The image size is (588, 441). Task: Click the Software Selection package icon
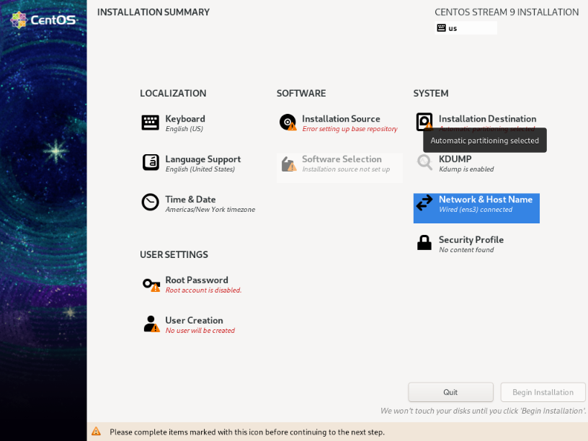288,164
